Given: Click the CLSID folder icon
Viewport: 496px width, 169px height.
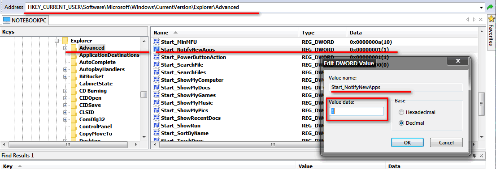Looking at the screenshot, I should 74,112.
